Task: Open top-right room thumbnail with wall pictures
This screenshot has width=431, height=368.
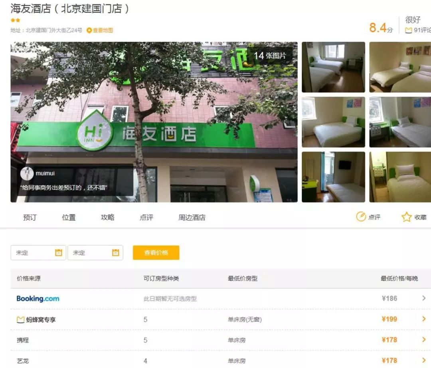Action: coord(400,67)
